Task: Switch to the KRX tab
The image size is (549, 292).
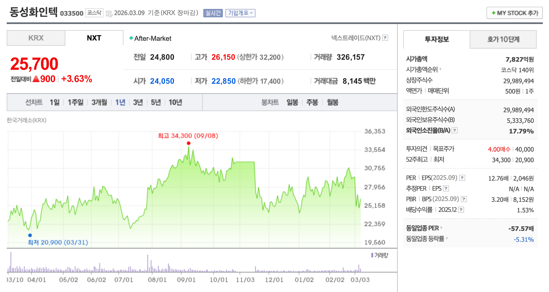Action: point(36,38)
